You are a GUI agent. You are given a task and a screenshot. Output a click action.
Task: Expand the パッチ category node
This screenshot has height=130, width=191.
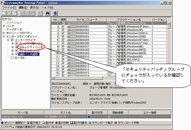(x=4, y=26)
